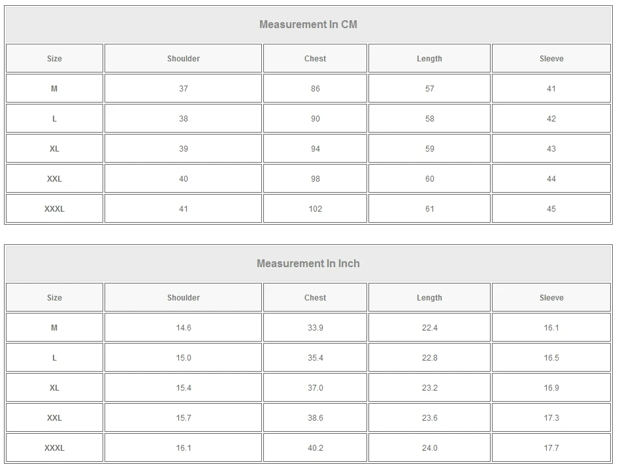618x469 pixels.
Task: Select the sleeve value 44 cell
Action: 551,179
